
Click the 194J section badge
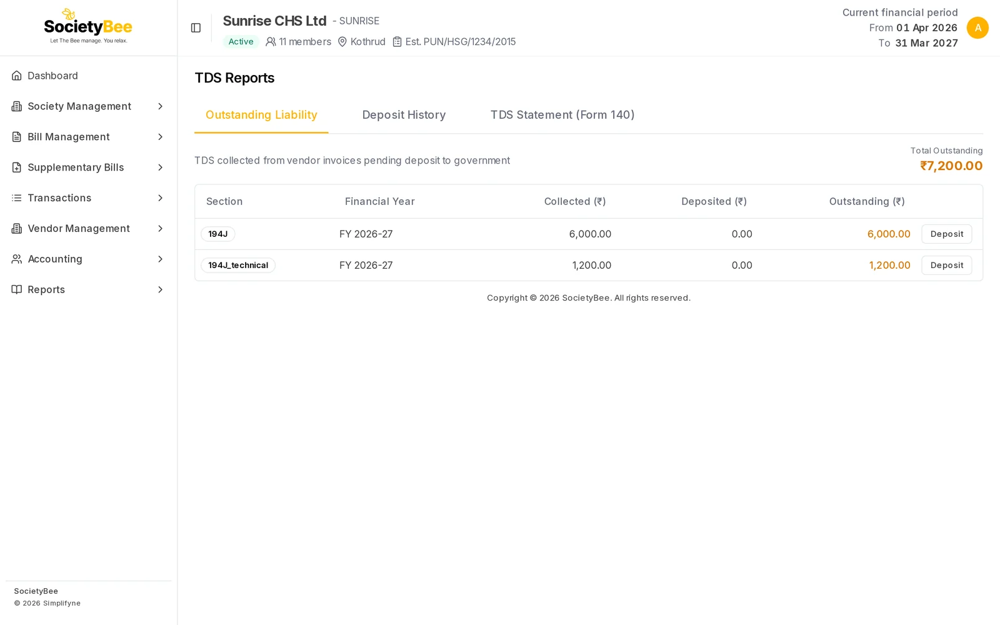click(x=218, y=234)
